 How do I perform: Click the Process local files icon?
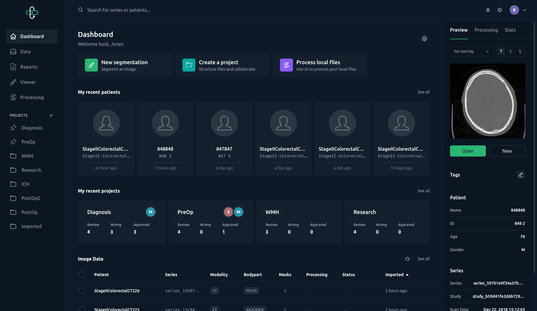286,65
